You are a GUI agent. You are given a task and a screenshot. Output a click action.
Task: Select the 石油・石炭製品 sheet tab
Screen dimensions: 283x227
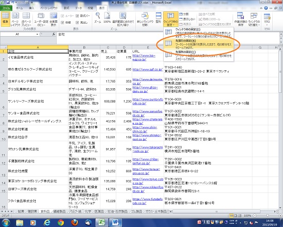[x=117, y=211]
